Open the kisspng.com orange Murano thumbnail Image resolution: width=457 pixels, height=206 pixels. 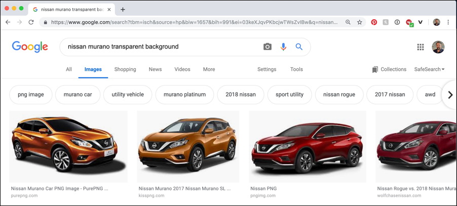click(x=188, y=147)
